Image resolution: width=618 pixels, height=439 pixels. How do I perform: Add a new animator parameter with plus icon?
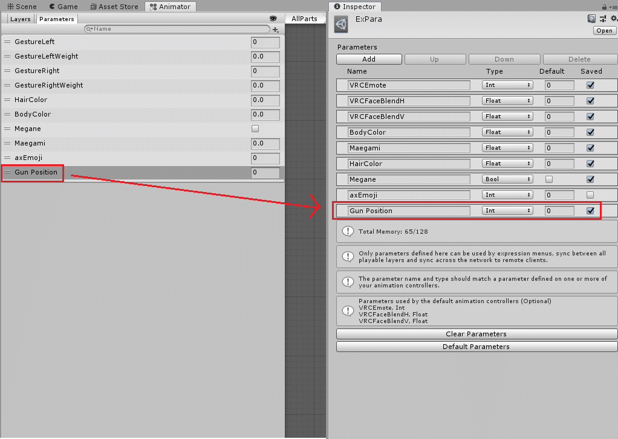[276, 30]
